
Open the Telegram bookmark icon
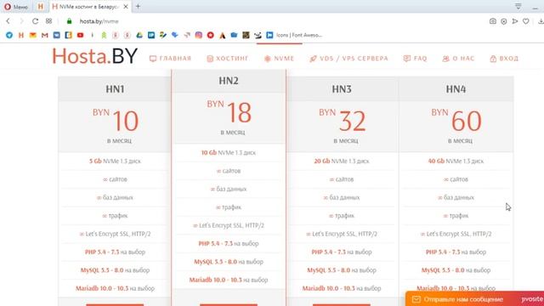tap(9, 35)
